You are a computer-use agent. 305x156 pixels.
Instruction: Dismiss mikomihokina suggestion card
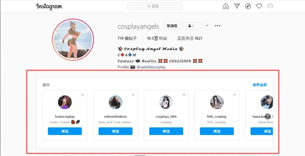(x=133, y=95)
